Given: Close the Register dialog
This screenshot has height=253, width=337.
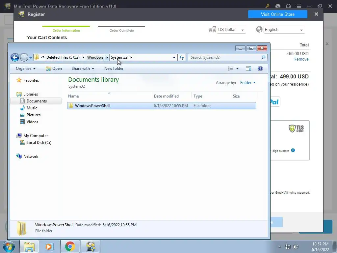Looking at the screenshot, I should pyautogui.click(x=316, y=14).
